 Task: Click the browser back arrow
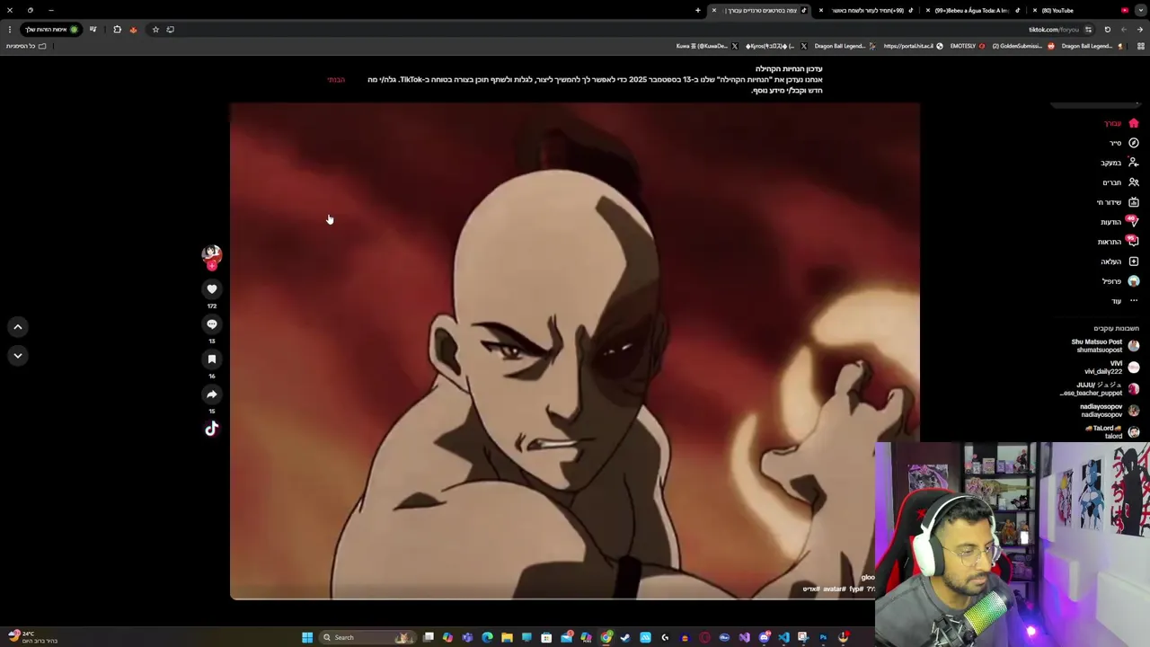pyautogui.click(x=1139, y=30)
